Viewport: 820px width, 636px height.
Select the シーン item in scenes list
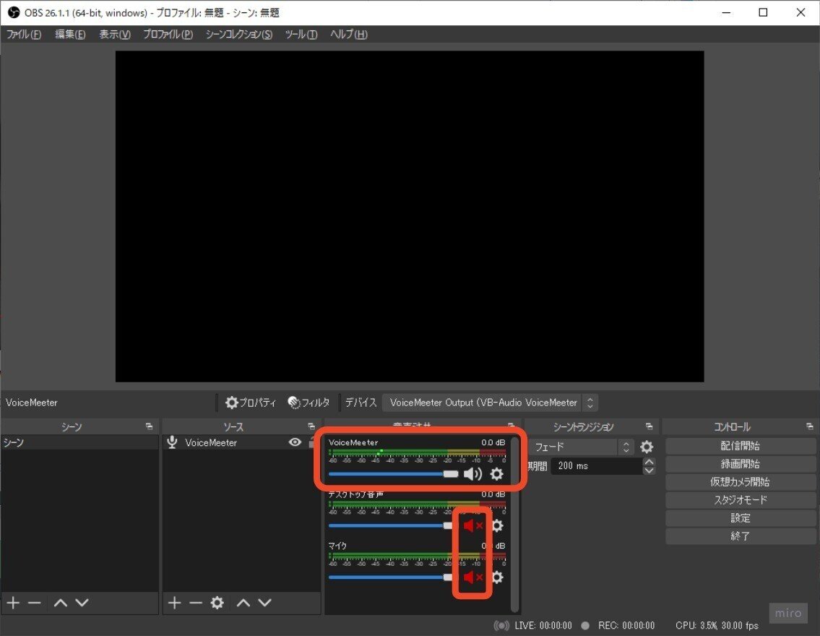click(79, 442)
